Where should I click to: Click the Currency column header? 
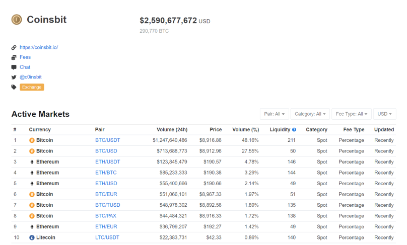coord(40,130)
